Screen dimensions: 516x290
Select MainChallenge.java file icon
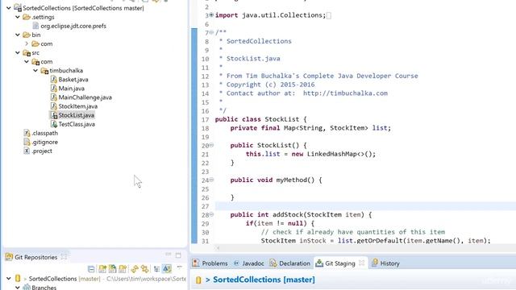(54, 97)
